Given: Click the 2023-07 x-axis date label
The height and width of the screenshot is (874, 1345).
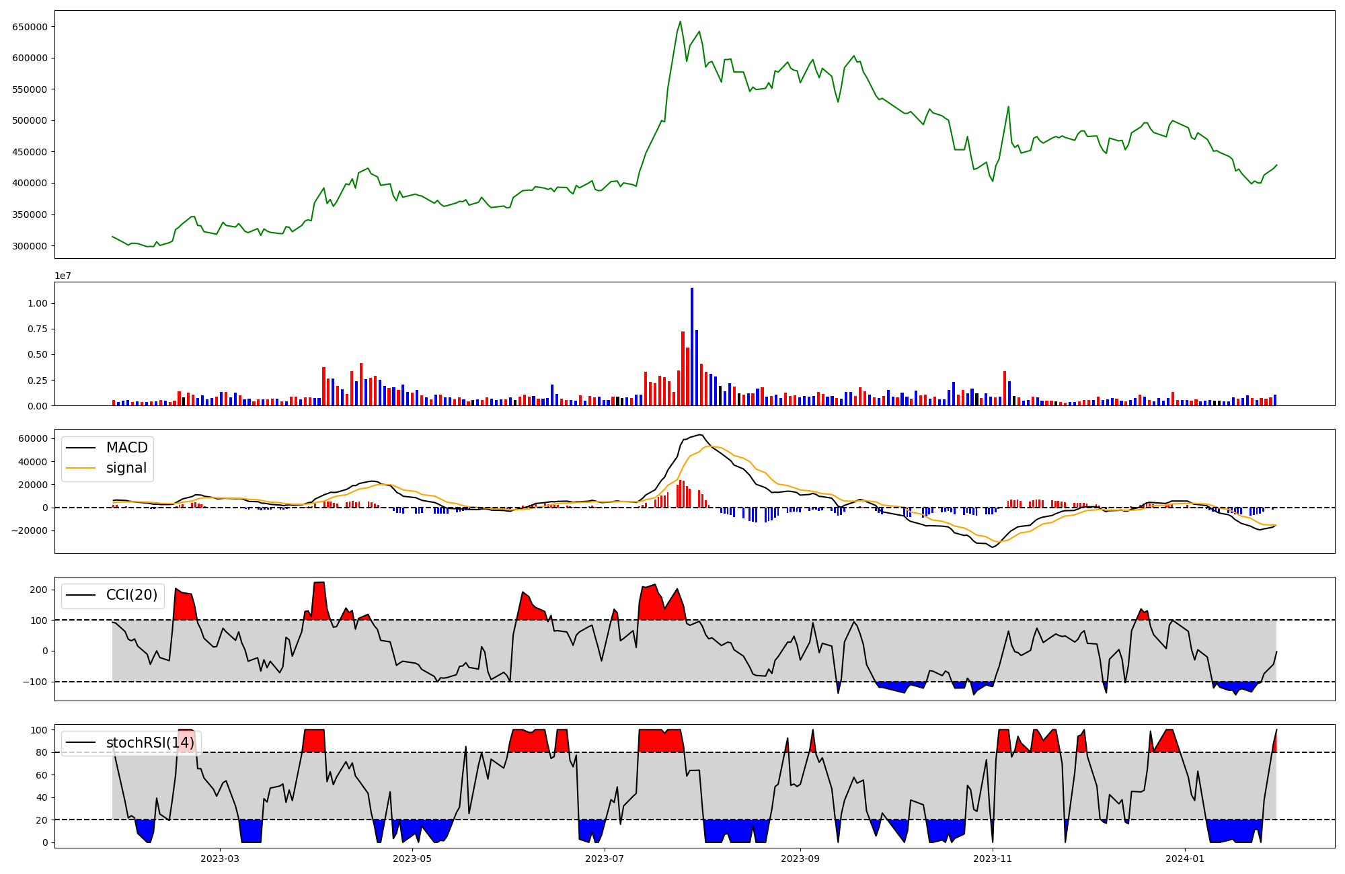Looking at the screenshot, I should 605,859.
